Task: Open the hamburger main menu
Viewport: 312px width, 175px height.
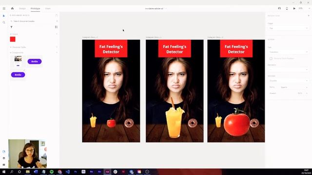Action: [4, 9]
